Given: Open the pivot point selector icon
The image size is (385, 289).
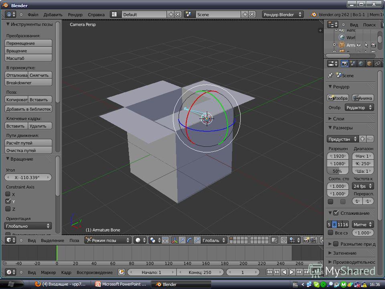Looking at the screenshot, I should (x=155, y=240).
